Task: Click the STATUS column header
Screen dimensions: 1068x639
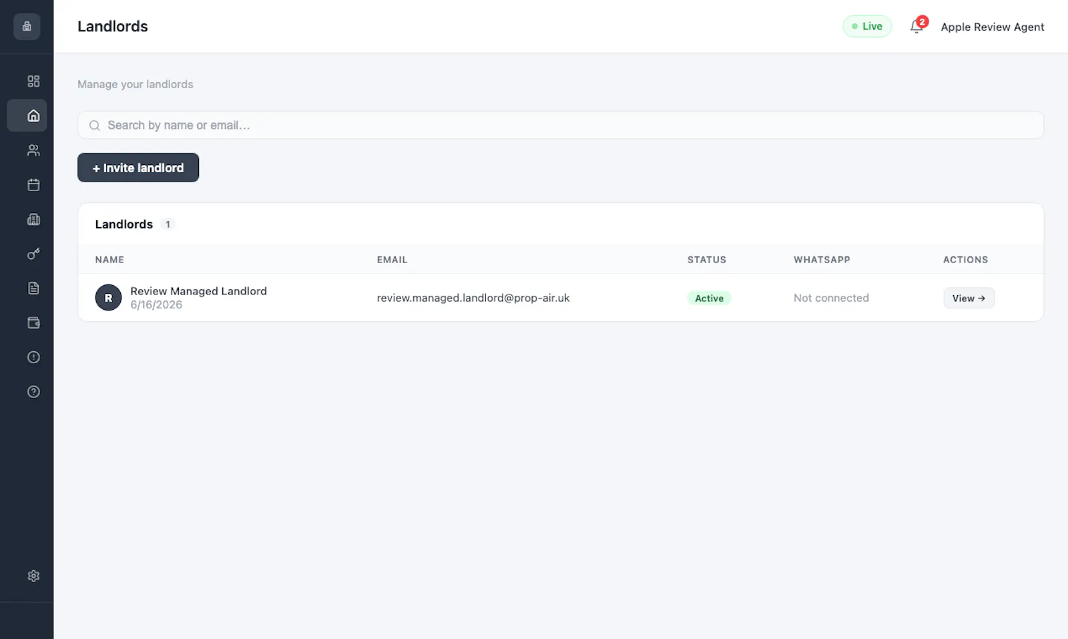Action: coord(707,260)
